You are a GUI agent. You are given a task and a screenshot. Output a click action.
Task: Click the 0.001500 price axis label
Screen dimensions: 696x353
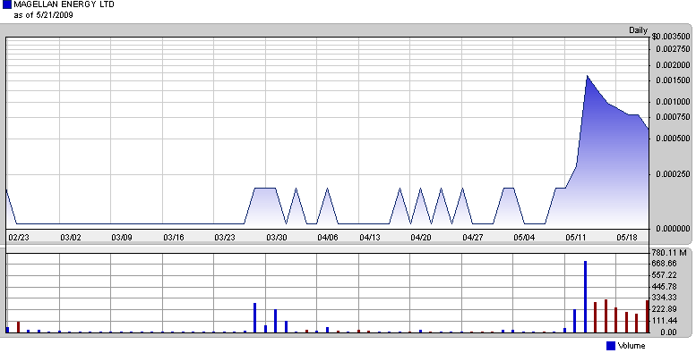point(674,80)
